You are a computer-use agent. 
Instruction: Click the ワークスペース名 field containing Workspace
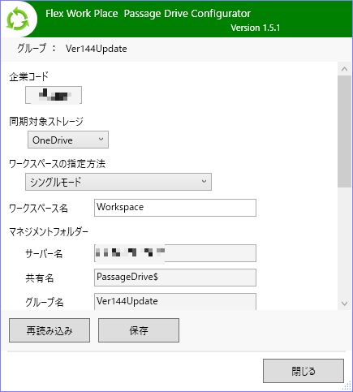pos(175,208)
